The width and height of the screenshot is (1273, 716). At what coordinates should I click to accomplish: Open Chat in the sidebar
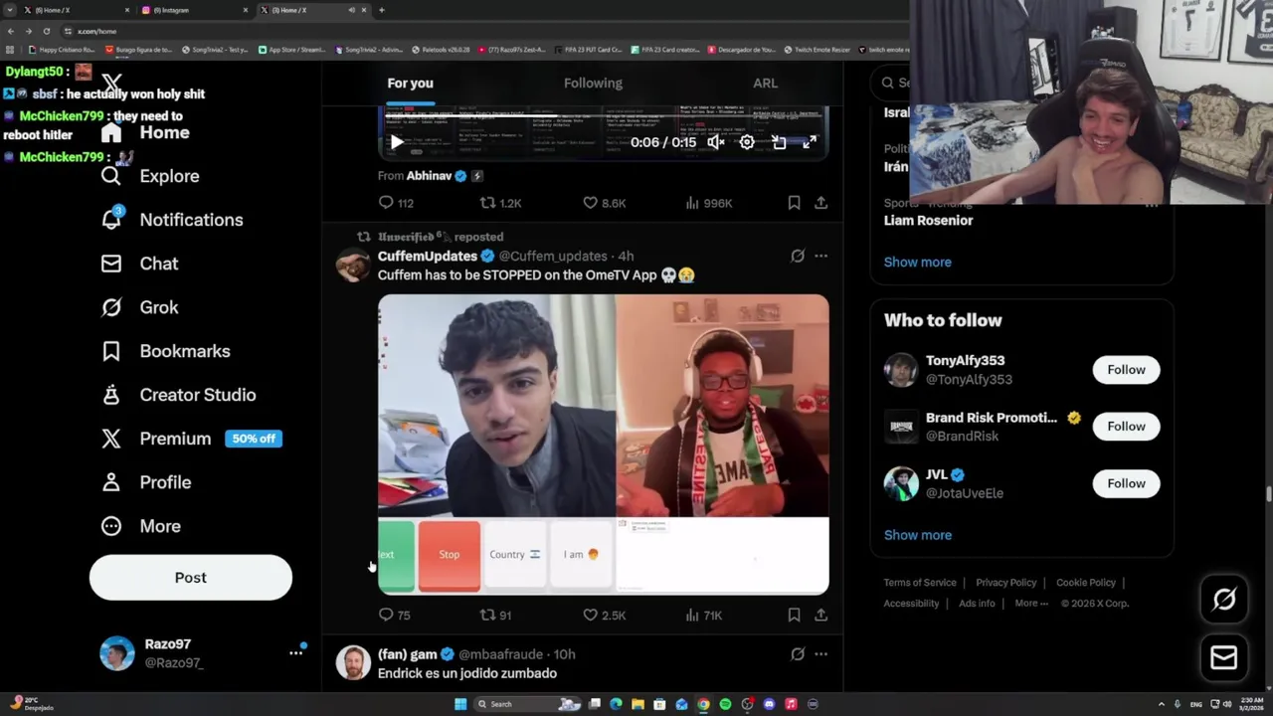point(139,264)
